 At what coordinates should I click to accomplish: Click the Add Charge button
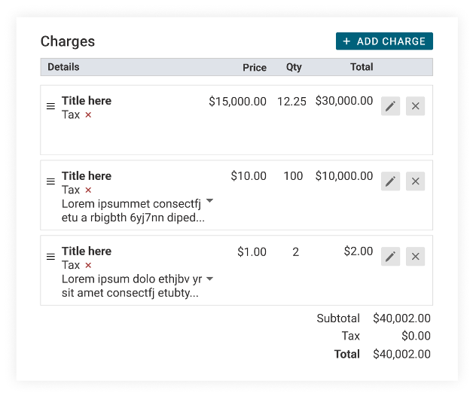click(x=384, y=41)
